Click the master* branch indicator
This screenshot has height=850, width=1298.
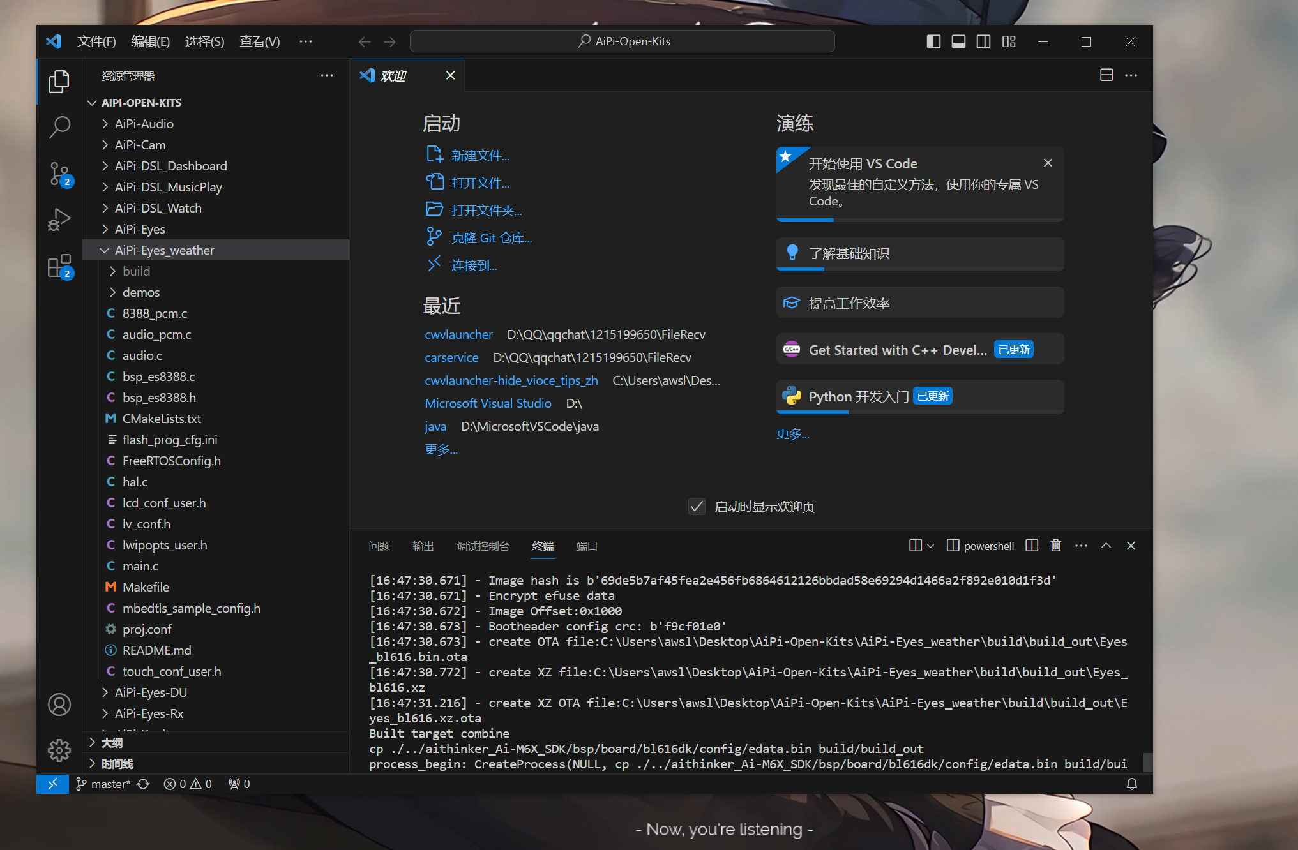[103, 784]
